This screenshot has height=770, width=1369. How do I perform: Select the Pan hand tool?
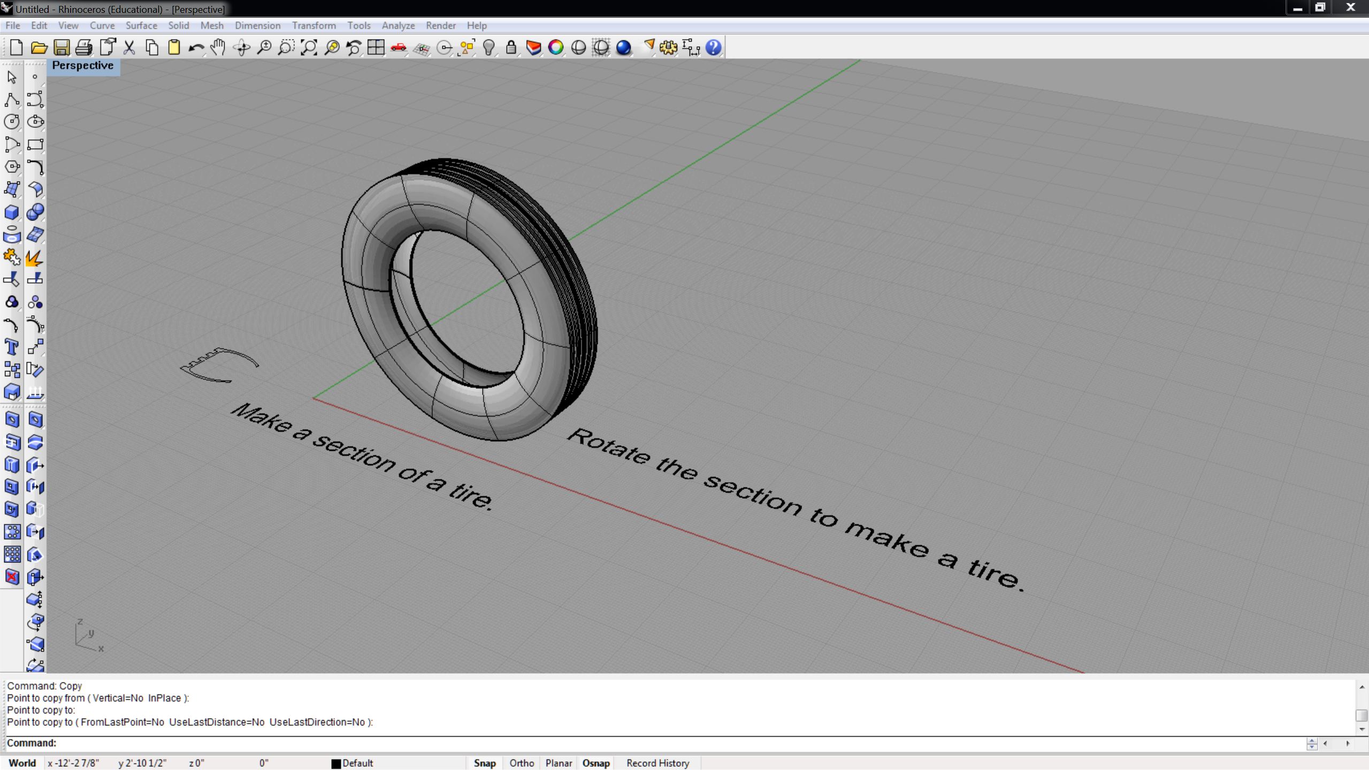(218, 48)
